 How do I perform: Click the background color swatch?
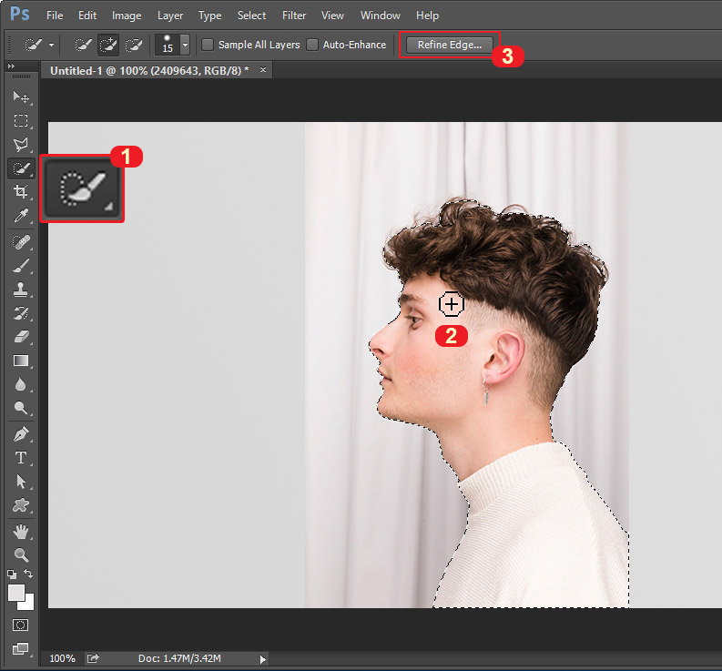tap(28, 604)
